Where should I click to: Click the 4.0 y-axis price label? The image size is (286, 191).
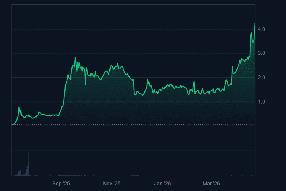point(261,29)
